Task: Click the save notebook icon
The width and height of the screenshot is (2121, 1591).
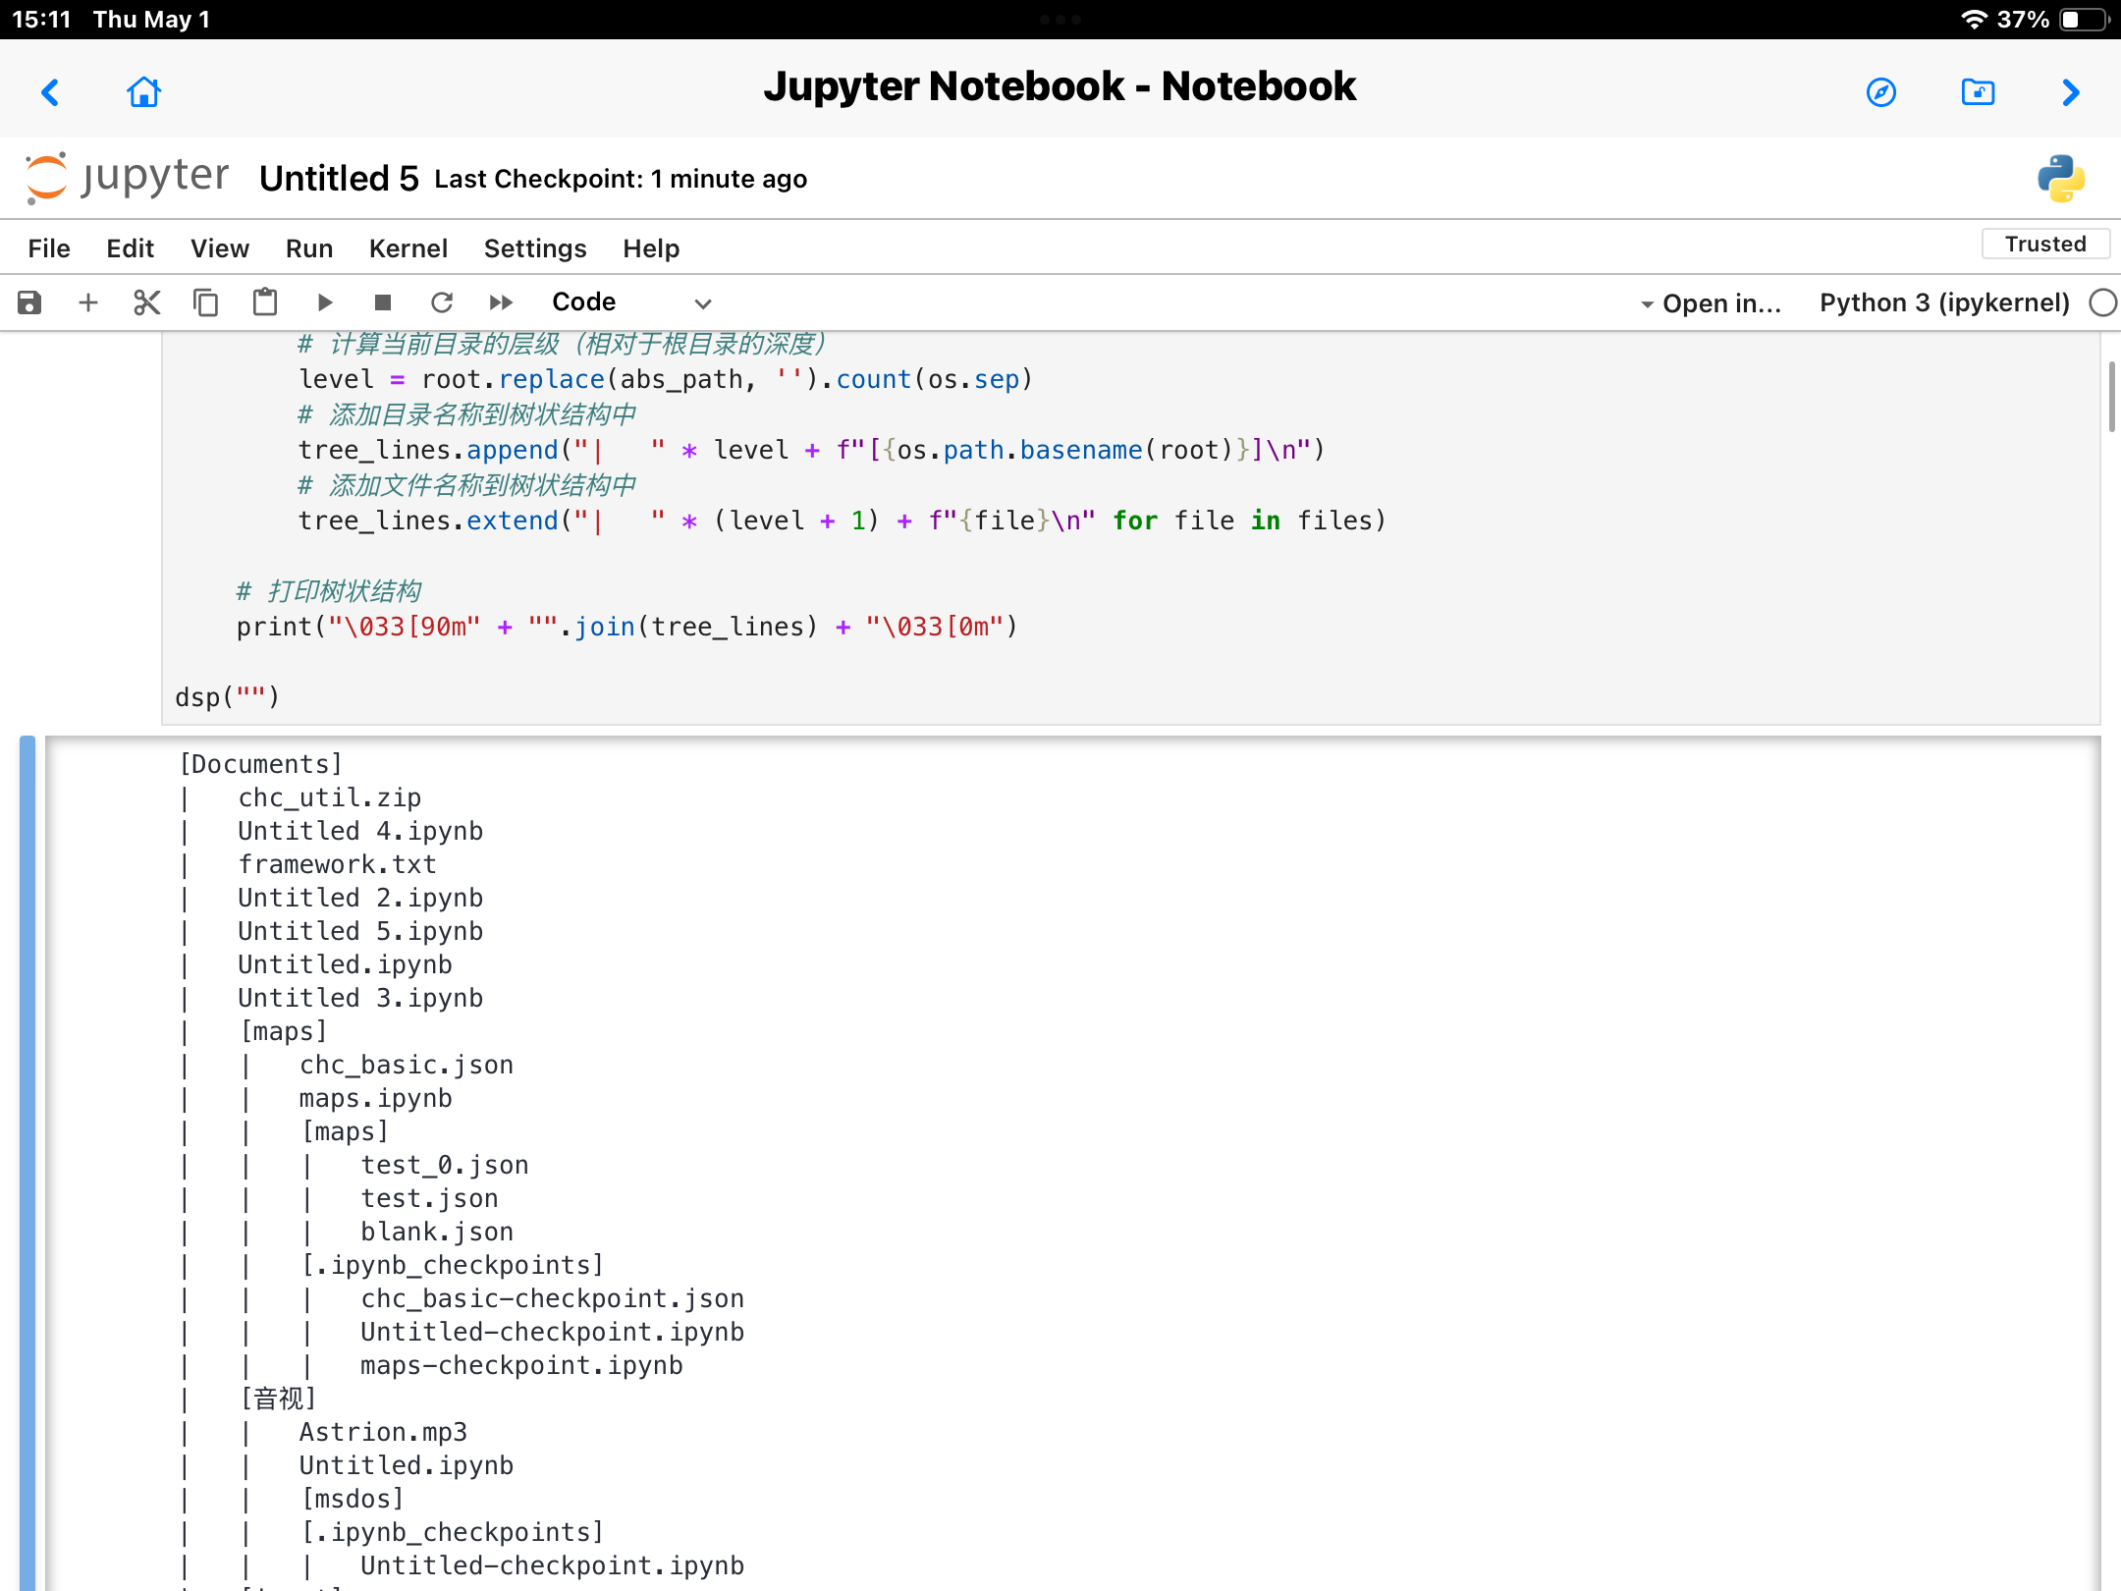Action: click(29, 302)
